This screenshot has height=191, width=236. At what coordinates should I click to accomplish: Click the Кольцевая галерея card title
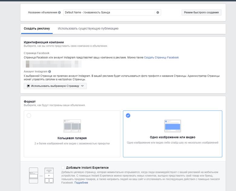point(72,138)
